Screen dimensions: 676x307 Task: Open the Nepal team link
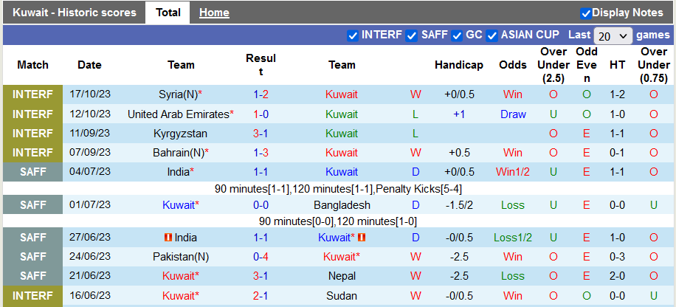tap(342, 276)
